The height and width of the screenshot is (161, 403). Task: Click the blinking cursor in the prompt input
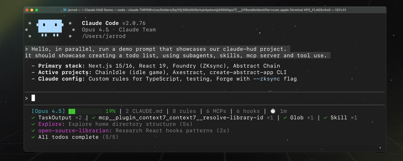pyautogui.click(x=33, y=98)
